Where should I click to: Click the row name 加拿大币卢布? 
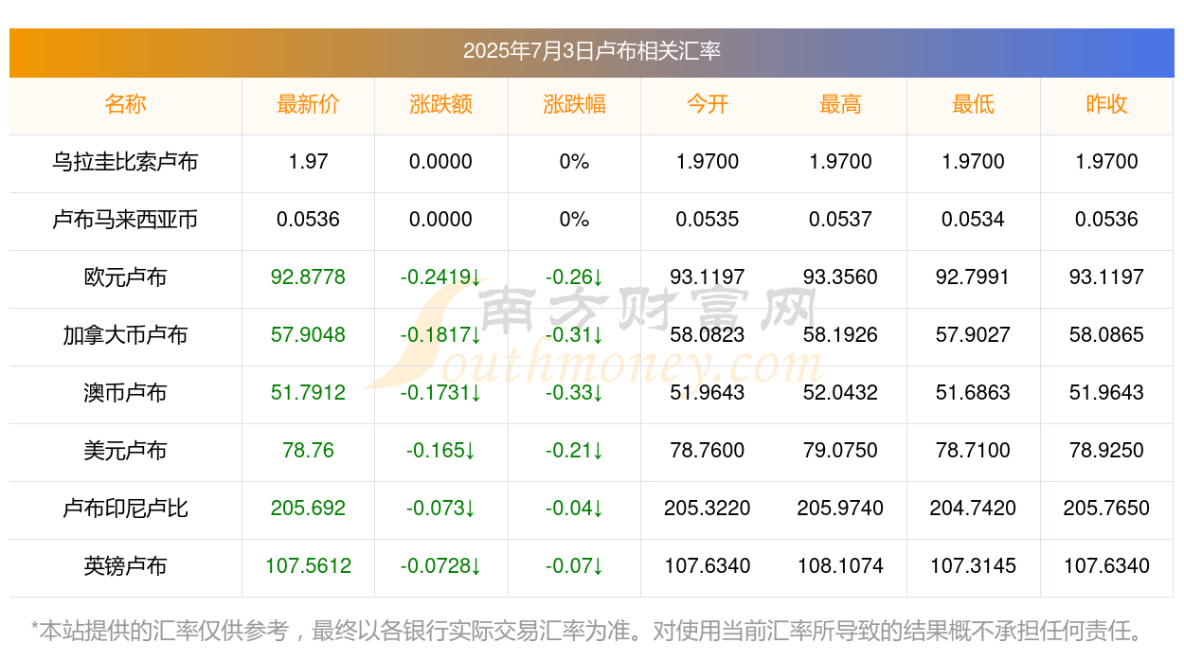(125, 335)
